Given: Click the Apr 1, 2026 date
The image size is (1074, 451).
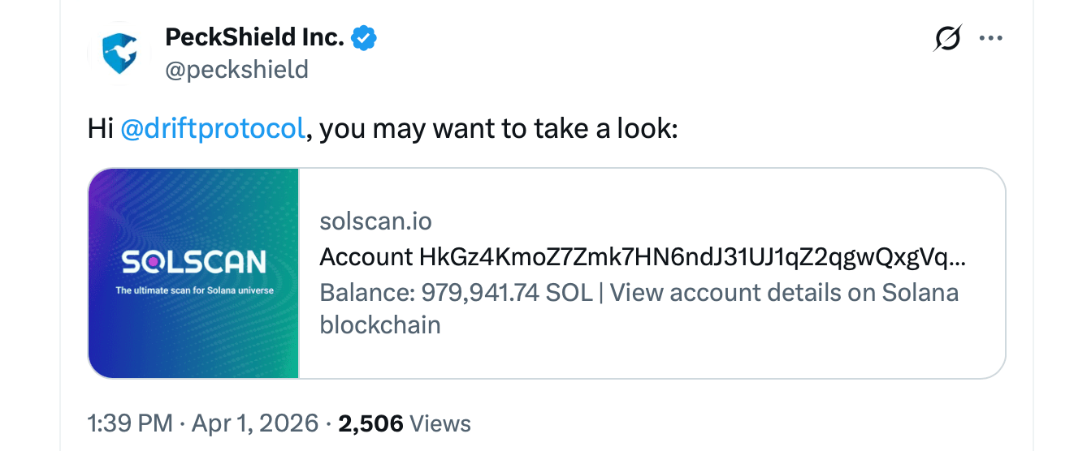Looking at the screenshot, I should point(254,423).
